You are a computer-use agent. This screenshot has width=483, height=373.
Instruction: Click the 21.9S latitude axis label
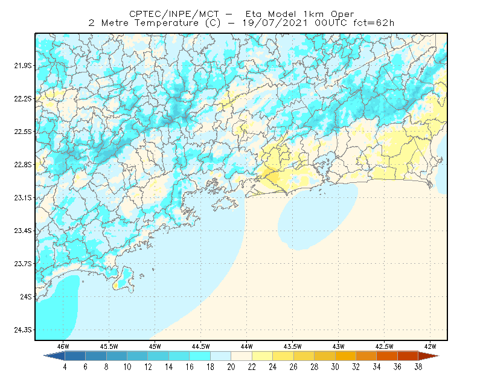23,66
